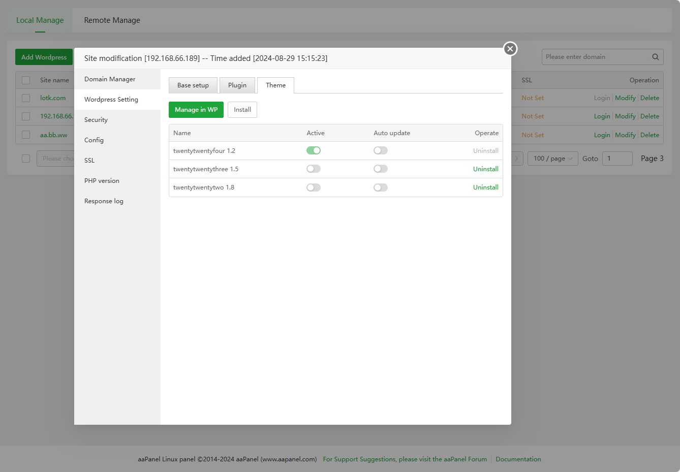The image size is (680, 472).
Task: Go to PHP version section
Action: coord(102,181)
